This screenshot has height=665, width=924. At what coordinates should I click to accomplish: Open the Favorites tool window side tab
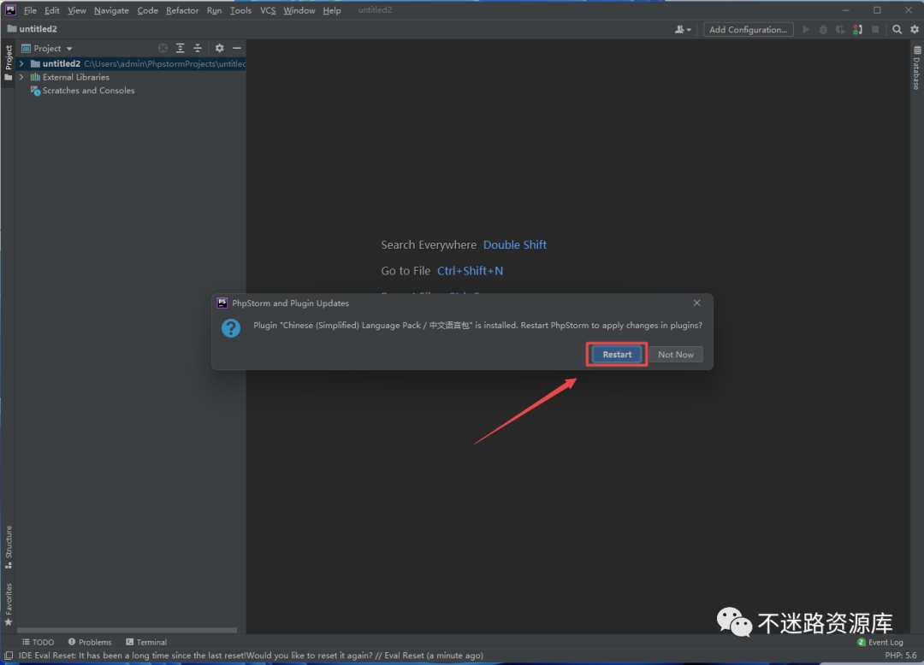coord(9,604)
